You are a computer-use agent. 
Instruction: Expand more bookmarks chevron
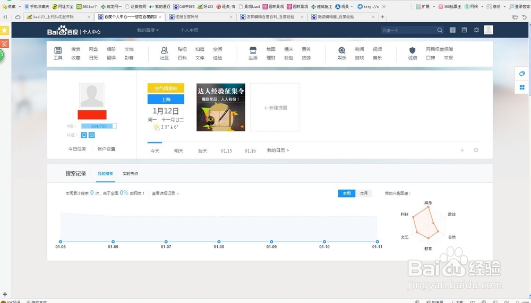(384, 6)
